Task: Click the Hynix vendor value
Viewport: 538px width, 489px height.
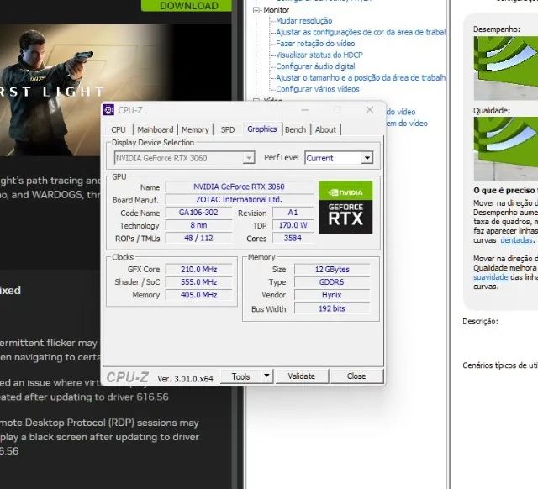Action: 332,295
